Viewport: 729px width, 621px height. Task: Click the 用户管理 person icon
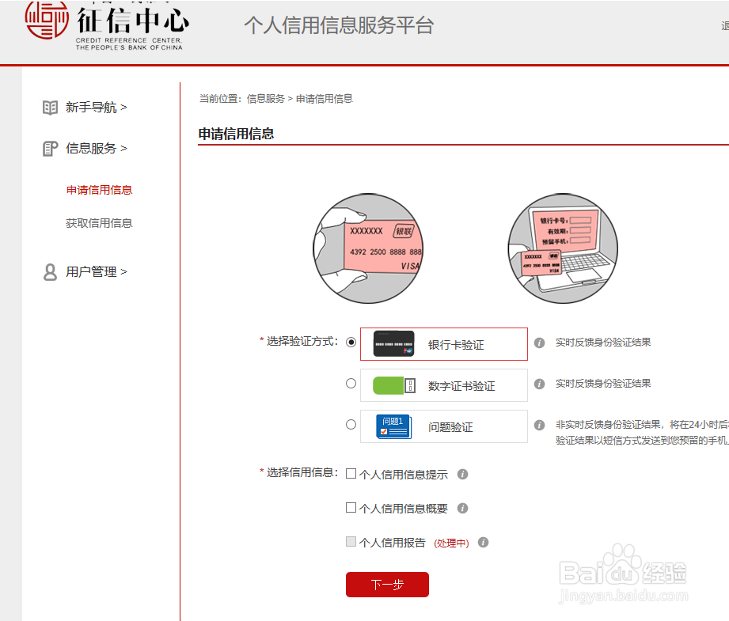tap(50, 271)
